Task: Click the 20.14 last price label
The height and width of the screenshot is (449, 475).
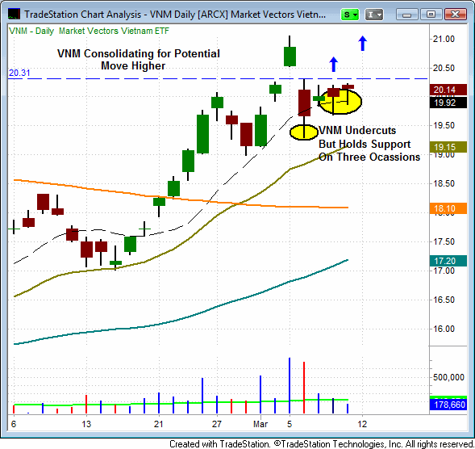Action: click(x=448, y=90)
